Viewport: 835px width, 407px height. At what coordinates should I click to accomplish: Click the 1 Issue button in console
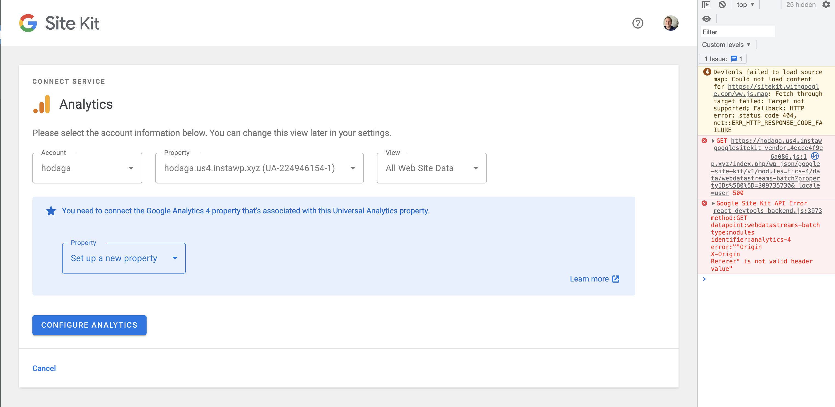click(723, 59)
